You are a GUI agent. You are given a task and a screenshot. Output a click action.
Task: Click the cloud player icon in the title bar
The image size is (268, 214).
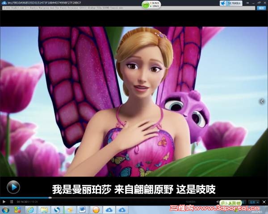tap(4, 3)
